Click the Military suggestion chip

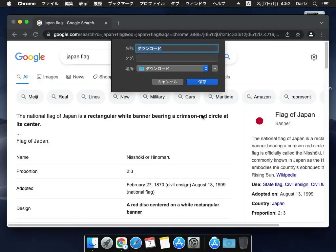click(154, 97)
